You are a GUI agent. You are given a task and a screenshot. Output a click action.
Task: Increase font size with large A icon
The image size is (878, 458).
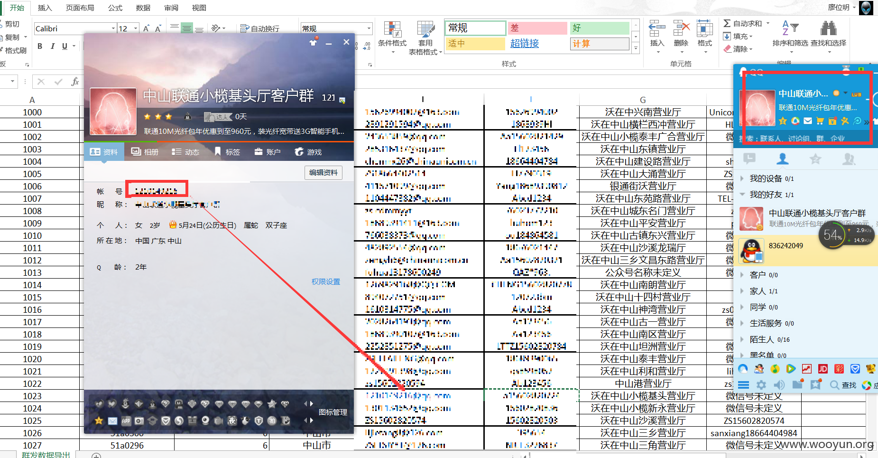pos(146,28)
